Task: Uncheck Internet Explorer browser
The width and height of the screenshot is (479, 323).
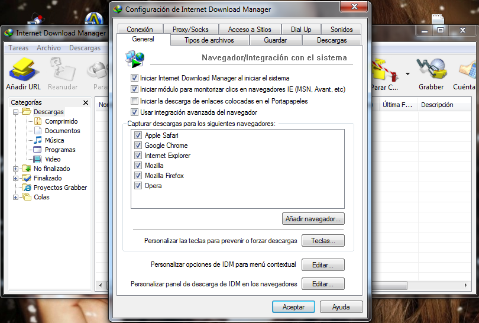Action: [138, 155]
